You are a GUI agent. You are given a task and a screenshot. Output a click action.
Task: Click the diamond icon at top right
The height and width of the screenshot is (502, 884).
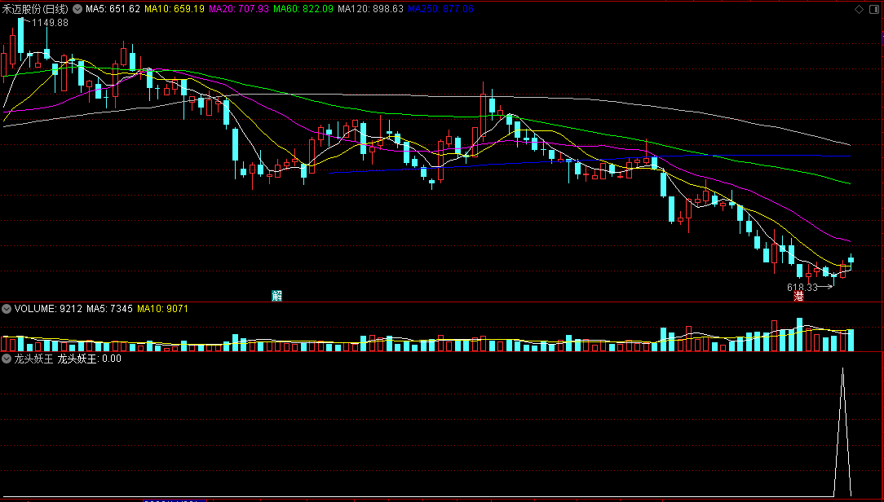(x=860, y=9)
